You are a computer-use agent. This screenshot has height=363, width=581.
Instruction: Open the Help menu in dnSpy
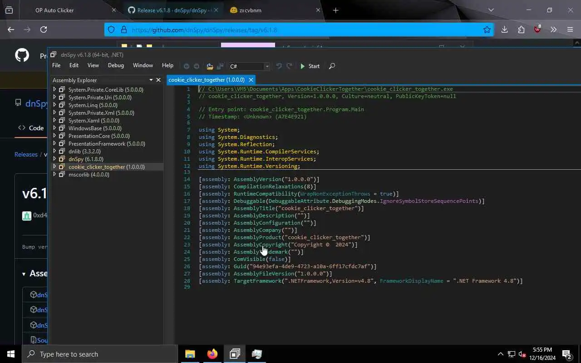[x=167, y=65]
